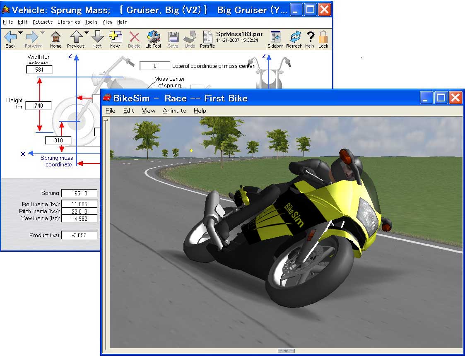Toggle the Sidebar panel icon
The width and height of the screenshot is (465, 356).
(x=275, y=37)
